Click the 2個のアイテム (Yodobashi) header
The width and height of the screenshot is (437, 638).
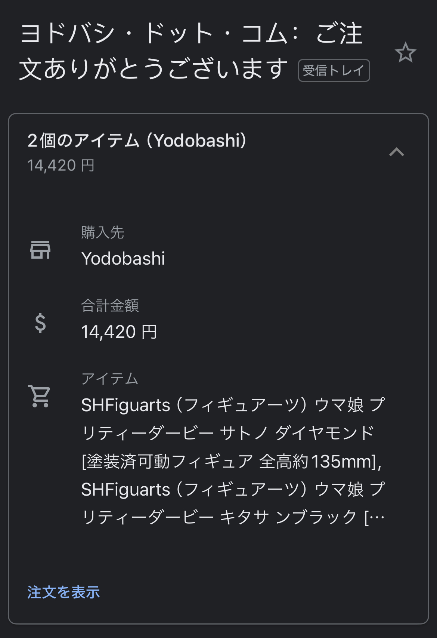click(137, 141)
